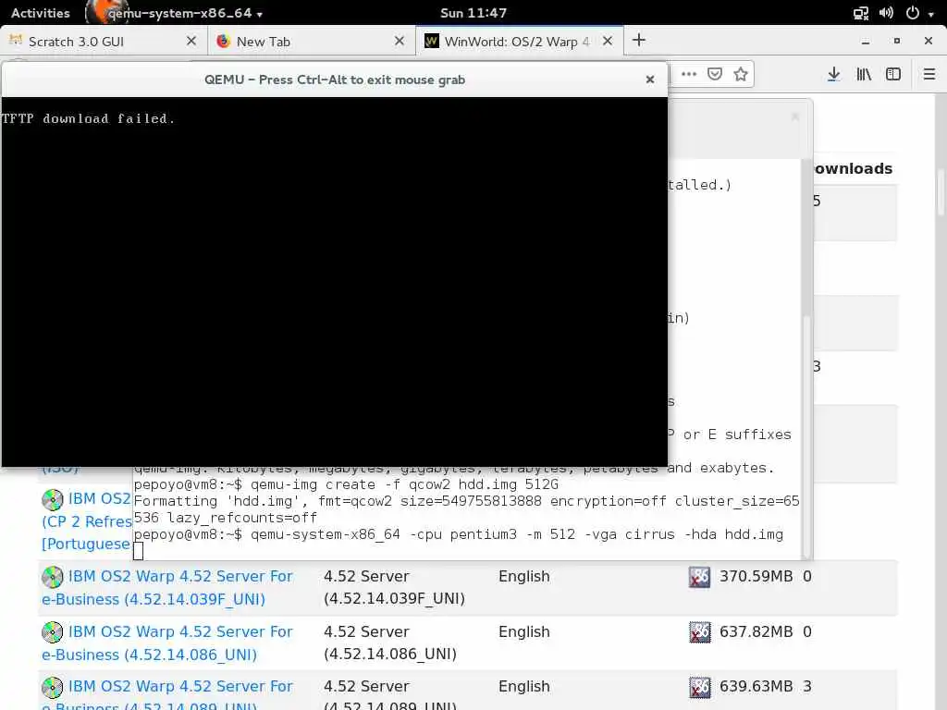Click the terminal cursor at the prompt
Image resolution: width=947 pixels, height=710 pixels.
pos(139,551)
